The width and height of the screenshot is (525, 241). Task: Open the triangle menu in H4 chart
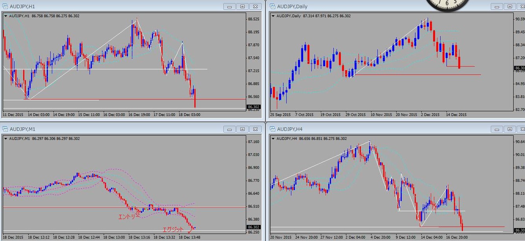273,139
